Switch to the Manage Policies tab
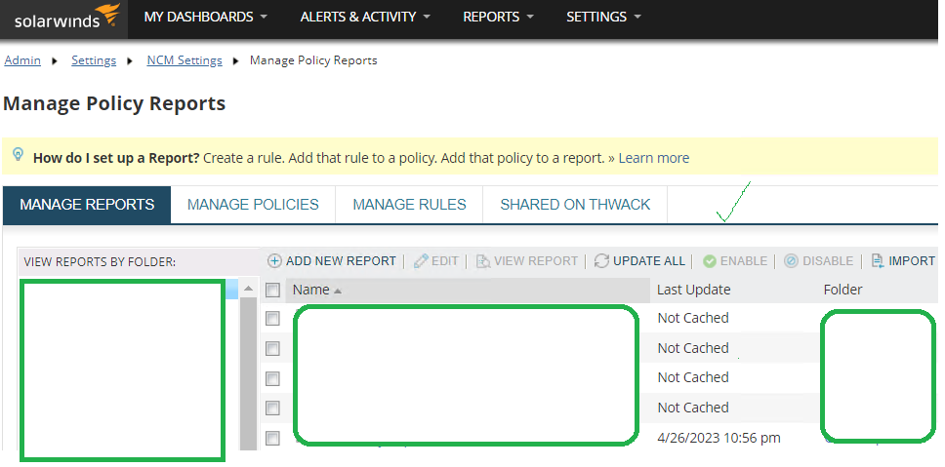Image resolution: width=945 pixels, height=467 pixels. 253,205
